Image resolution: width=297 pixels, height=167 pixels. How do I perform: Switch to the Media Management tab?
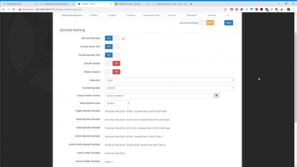72,15
